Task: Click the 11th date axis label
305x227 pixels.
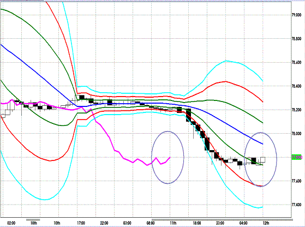Action: [173, 223]
